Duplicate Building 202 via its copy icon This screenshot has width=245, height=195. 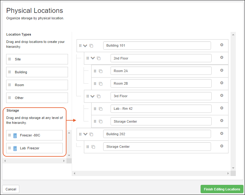(91, 134)
